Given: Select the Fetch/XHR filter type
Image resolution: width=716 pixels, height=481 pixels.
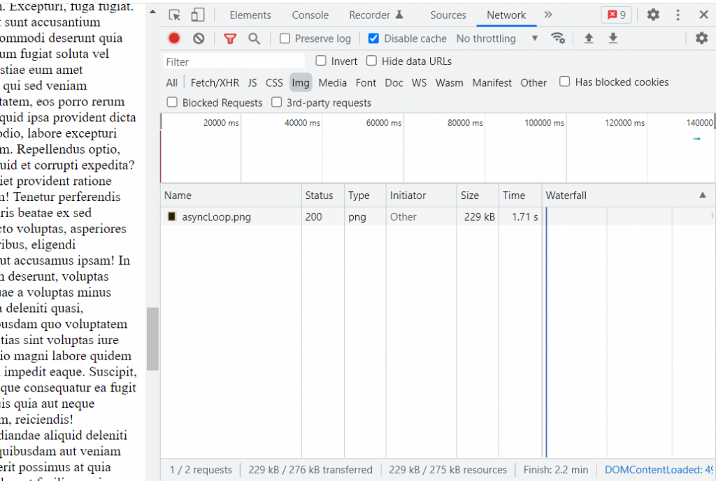Looking at the screenshot, I should coord(215,82).
